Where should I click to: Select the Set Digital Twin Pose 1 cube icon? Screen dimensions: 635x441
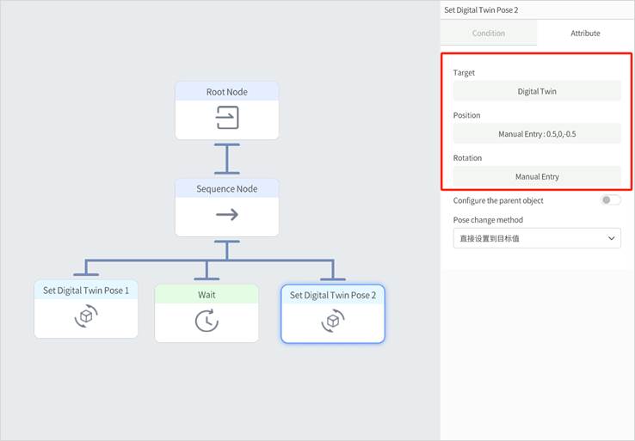pos(86,316)
